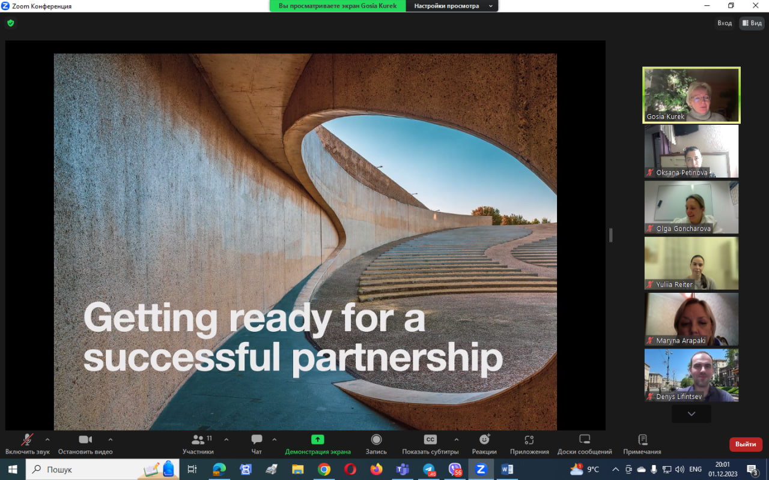Stop video with Остановить видео
Viewport: 769px width, 480px height.
[x=85, y=440]
